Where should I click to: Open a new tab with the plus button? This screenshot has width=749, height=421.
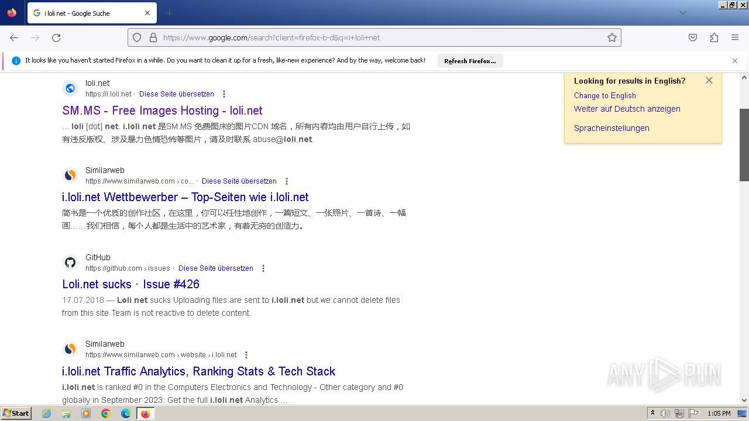tap(169, 13)
